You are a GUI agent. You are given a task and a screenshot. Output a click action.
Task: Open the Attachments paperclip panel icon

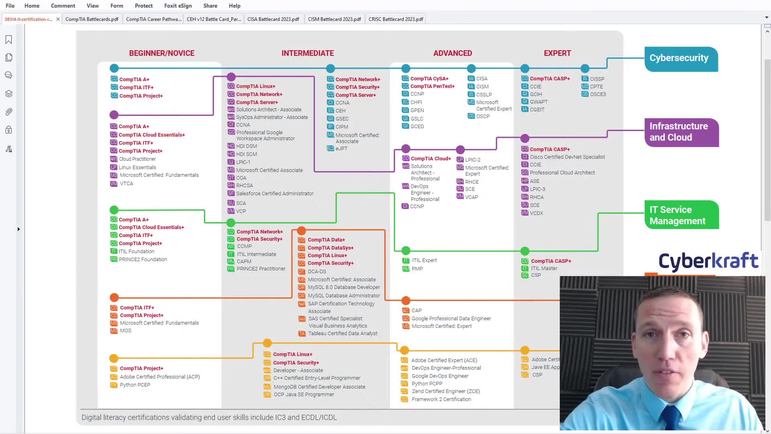click(8, 112)
